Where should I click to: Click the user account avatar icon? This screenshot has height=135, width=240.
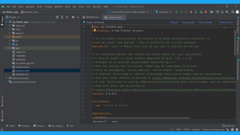click(x=237, y=12)
